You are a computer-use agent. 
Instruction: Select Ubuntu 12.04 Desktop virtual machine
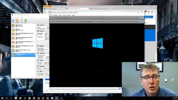23,34
